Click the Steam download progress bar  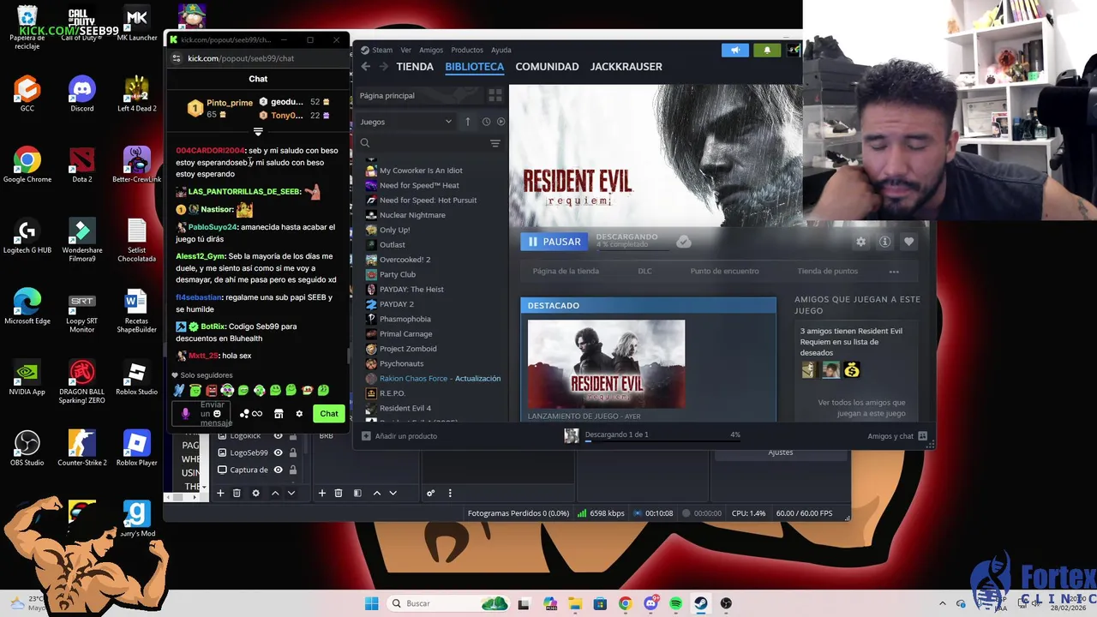[662, 441]
